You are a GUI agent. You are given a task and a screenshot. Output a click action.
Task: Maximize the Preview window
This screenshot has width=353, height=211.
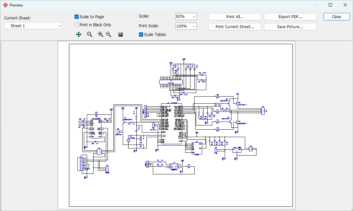coord(330,5)
